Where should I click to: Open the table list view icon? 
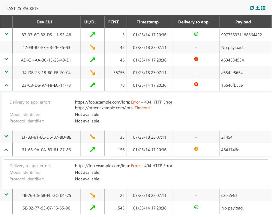click(x=263, y=8)
